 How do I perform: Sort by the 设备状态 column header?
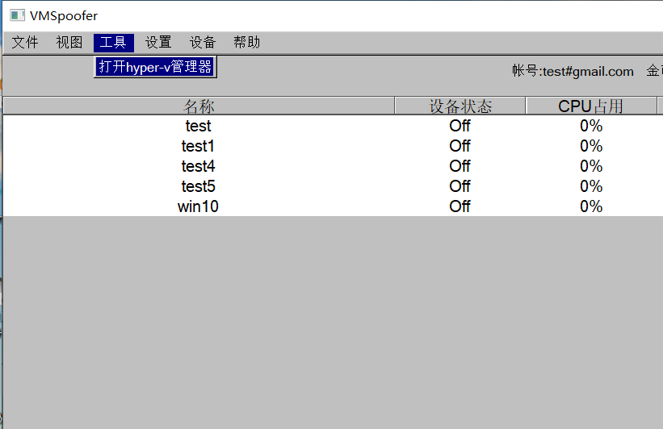point(460,106)
